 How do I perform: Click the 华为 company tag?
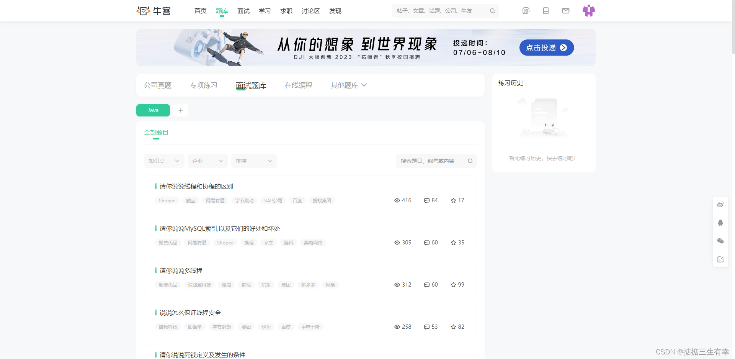click(x=266, y=327)
